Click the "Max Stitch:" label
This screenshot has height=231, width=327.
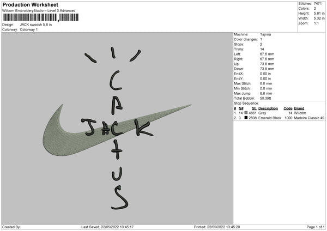(243, 83)
